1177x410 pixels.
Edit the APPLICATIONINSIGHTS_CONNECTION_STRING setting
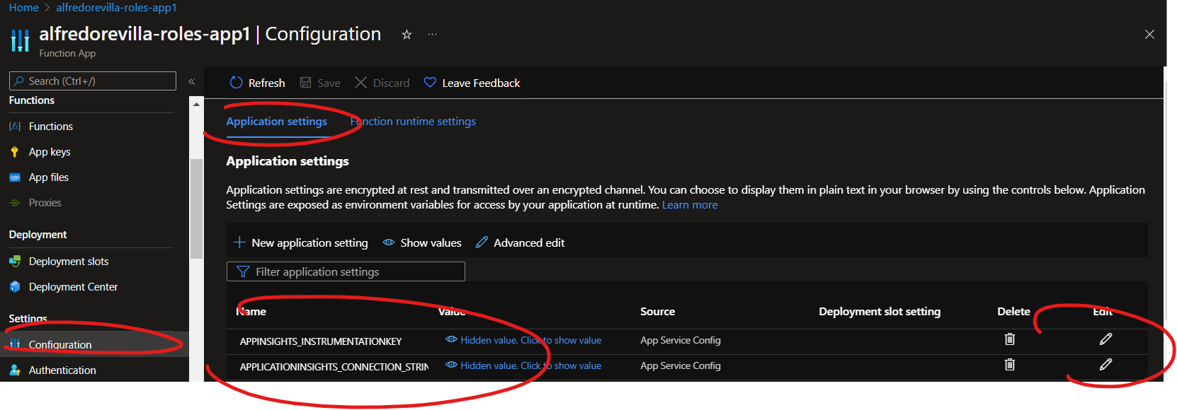click(1105, 365)
